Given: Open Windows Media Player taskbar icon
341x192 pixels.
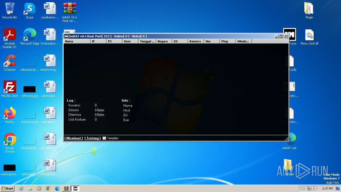Looking at the screenshot, I should tap(39, 189).
